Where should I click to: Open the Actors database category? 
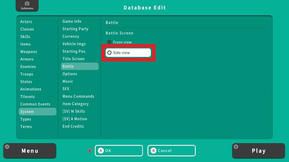pyautogui.click(x=26, y=22)
